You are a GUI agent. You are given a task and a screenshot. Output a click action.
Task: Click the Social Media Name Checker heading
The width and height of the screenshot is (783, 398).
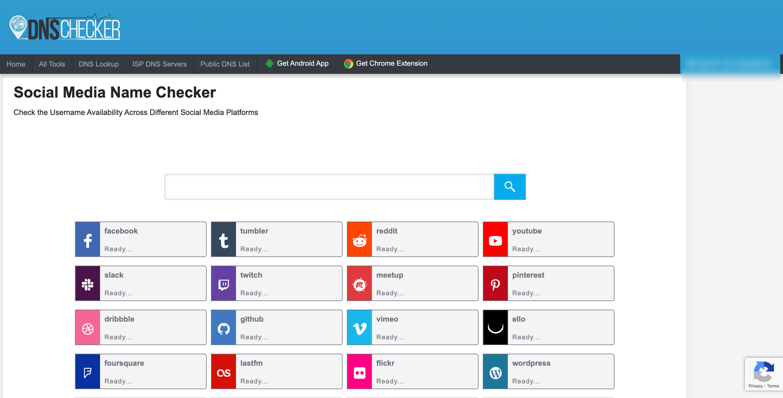[115, 93]
